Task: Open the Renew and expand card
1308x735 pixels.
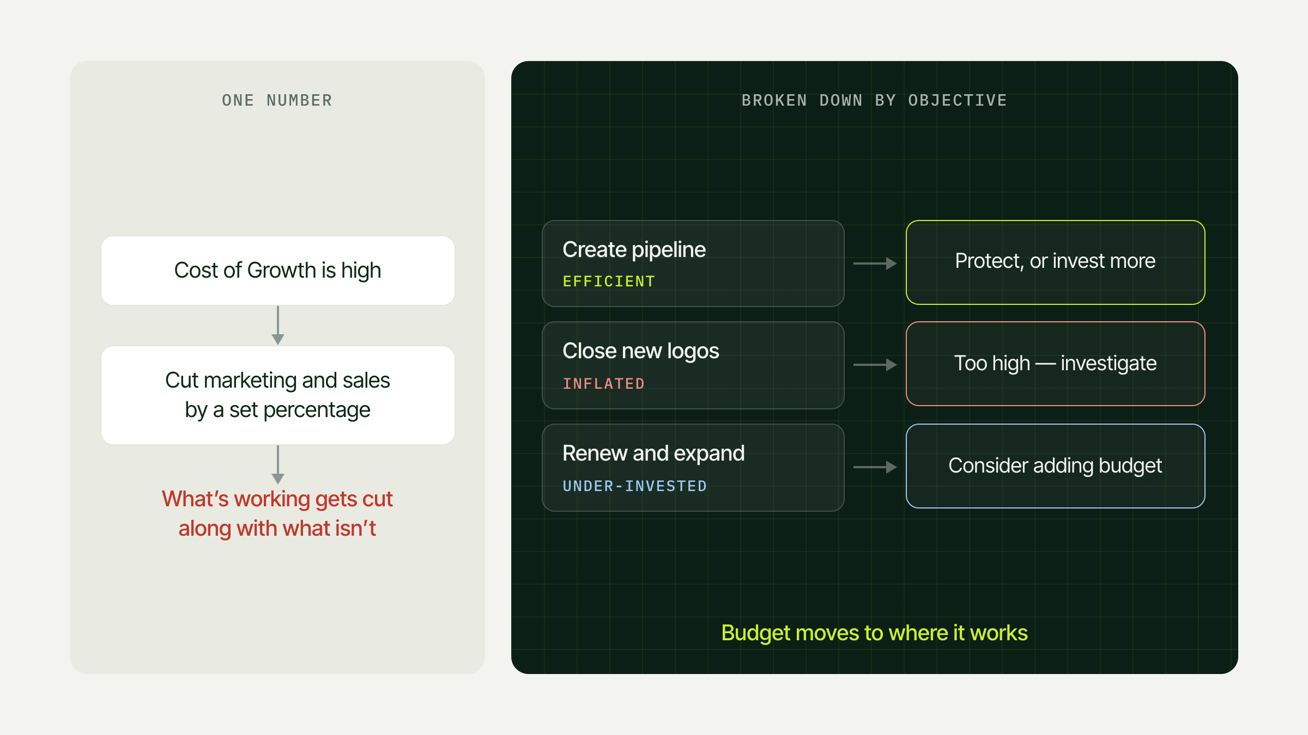Action: click(693, 468)
